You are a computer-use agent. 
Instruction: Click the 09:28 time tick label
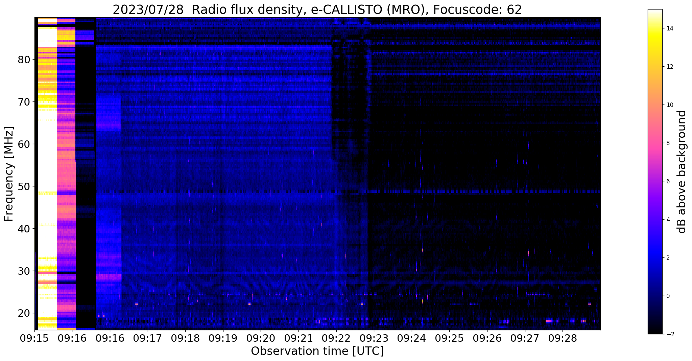(563, 339)
